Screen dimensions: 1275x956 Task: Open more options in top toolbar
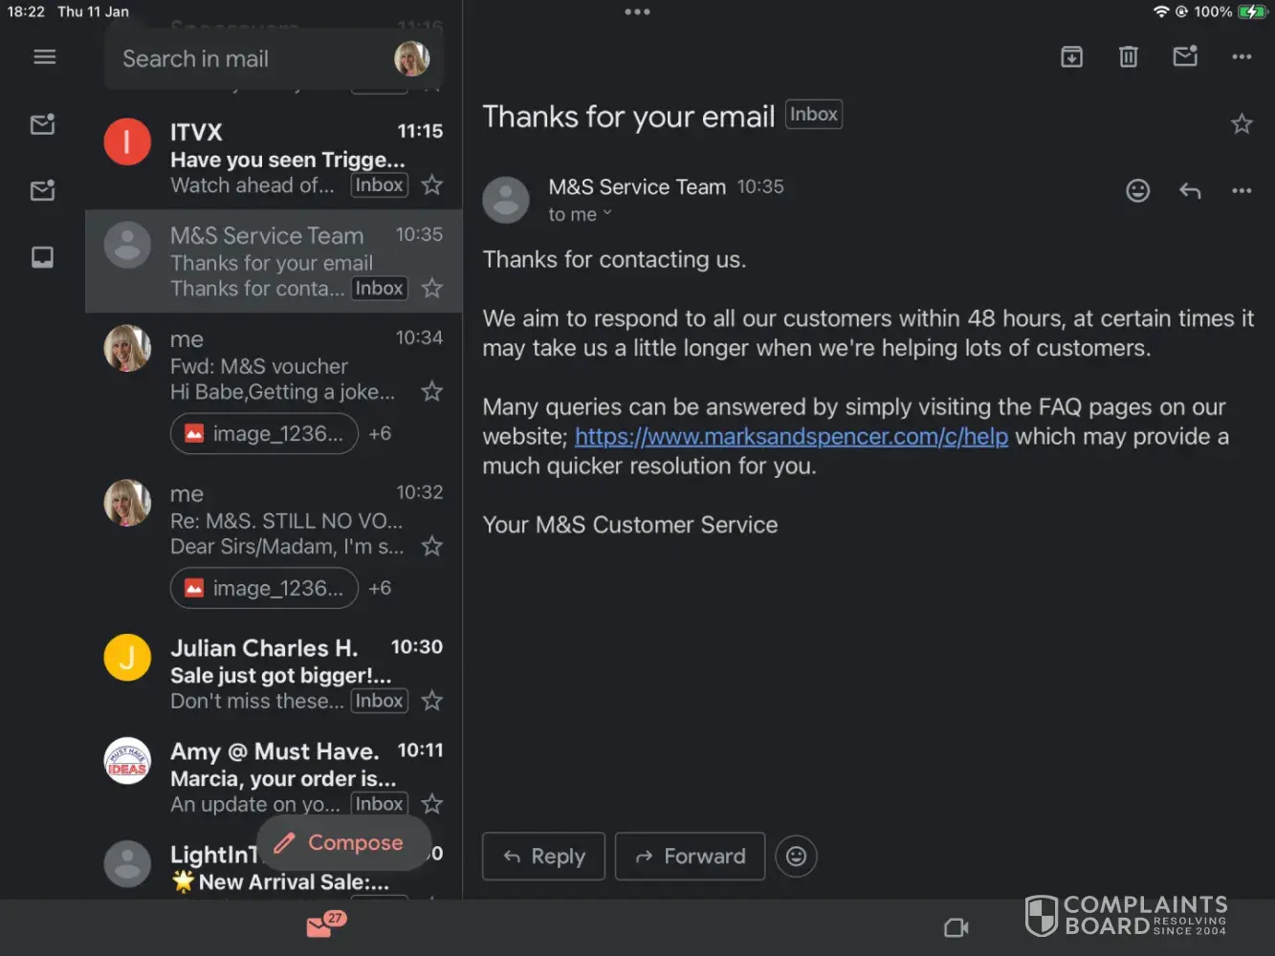pos(1242,57)
